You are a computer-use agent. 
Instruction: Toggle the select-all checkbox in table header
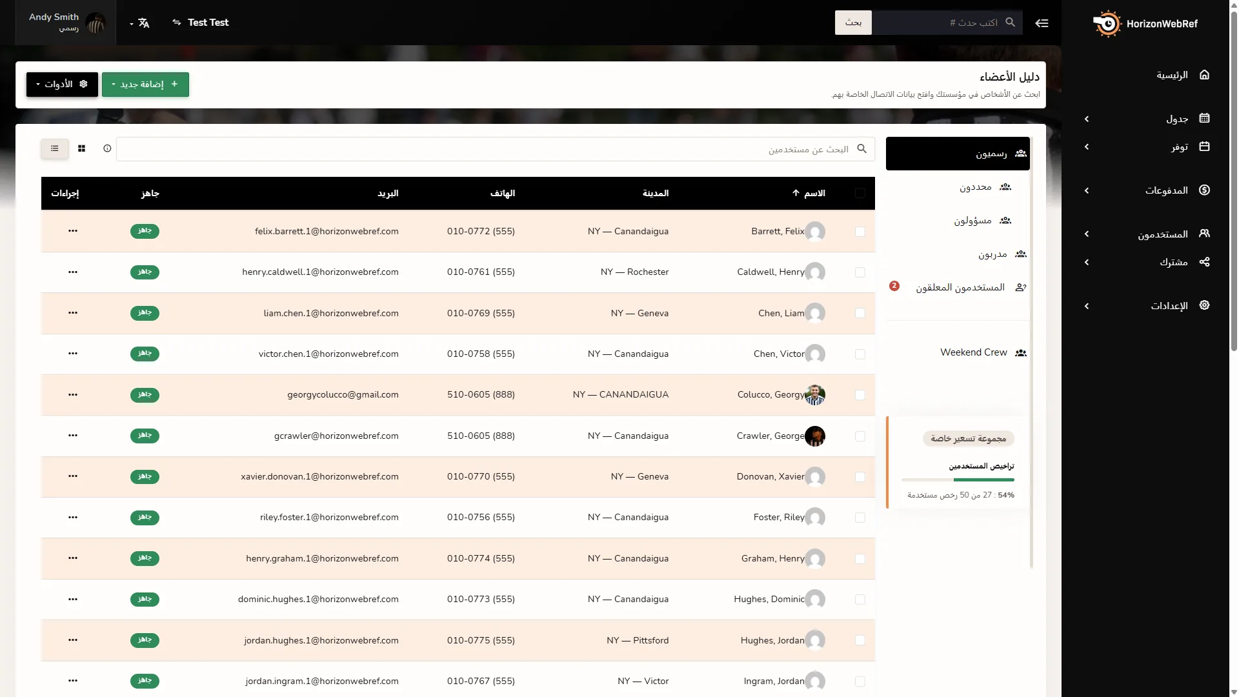pos(860,193)
